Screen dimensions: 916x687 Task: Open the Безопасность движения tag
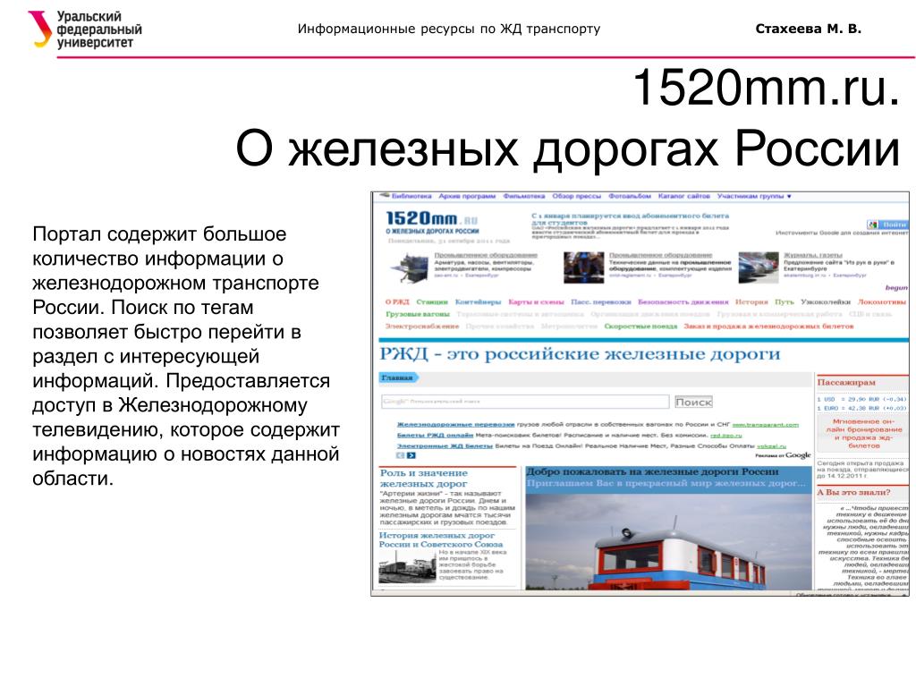pyautogui.click(x=683, y=302)
